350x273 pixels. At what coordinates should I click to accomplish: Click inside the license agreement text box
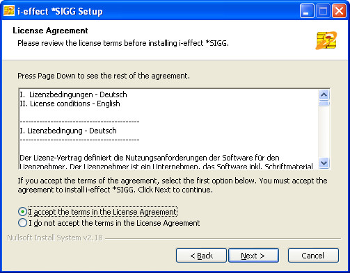[x=169, y=129]
